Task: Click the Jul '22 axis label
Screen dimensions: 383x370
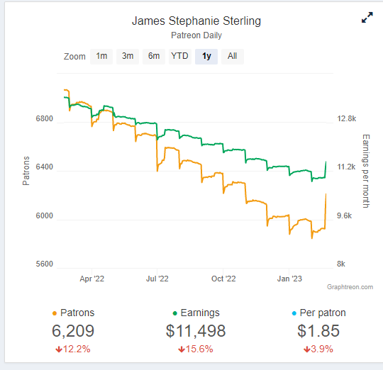Action: tap(157, 279)
